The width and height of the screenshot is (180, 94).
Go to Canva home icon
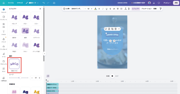(4, 3)
